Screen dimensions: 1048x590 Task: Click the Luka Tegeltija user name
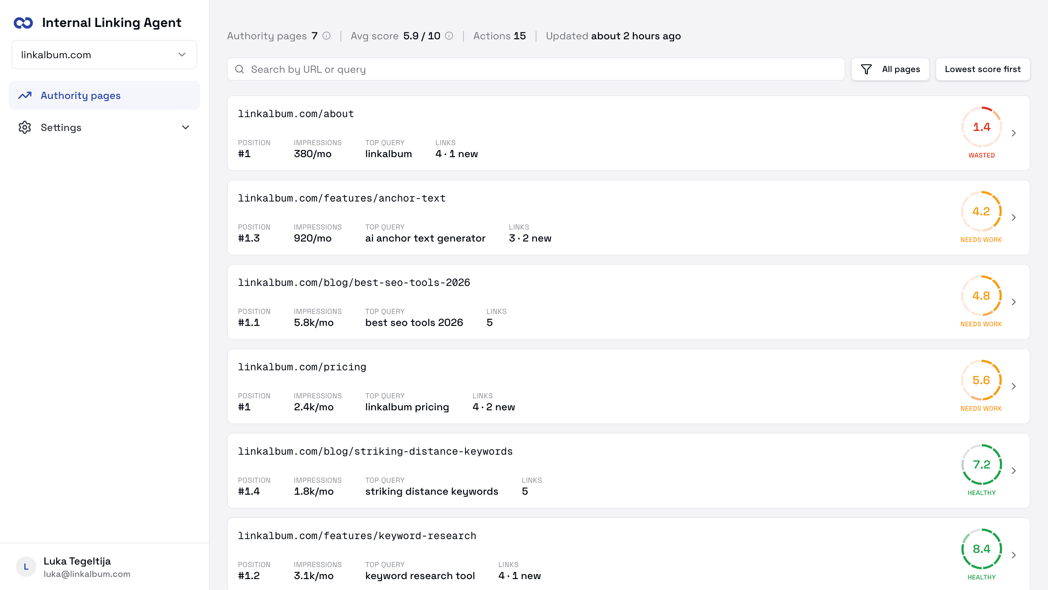77,561
